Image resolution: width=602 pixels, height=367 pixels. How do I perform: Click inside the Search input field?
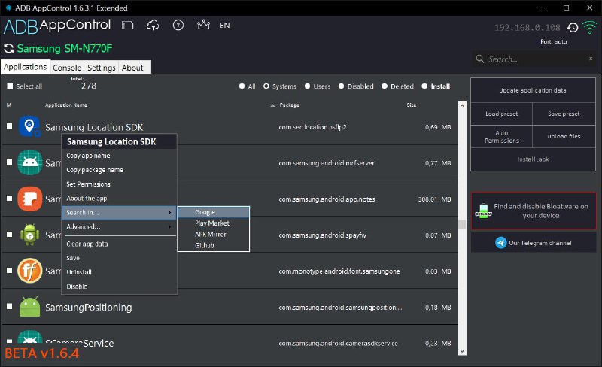pyautogui.click(x=534, y=59)
